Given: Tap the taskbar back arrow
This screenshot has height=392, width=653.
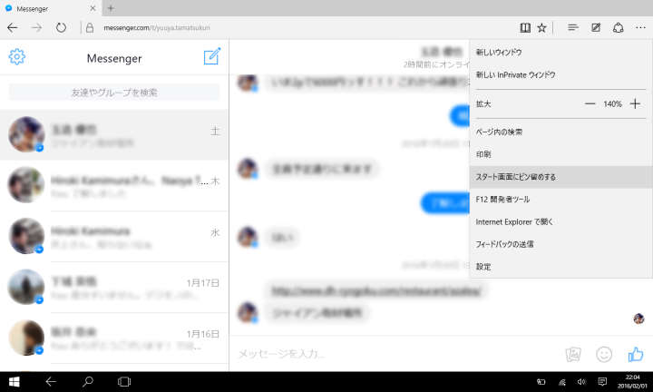Looking at the screenshot, I should pyautogui.click(x=51, y=382).
